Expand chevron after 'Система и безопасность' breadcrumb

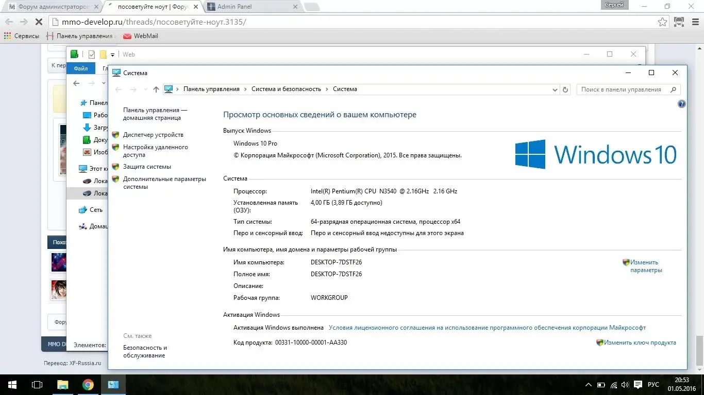(327, 89)
